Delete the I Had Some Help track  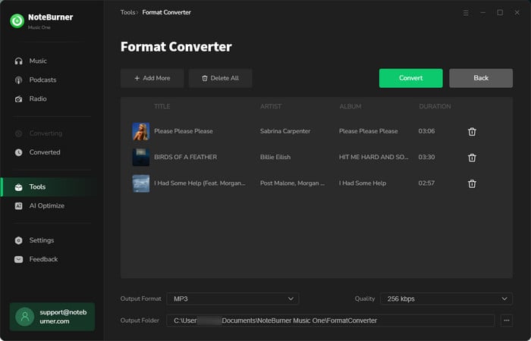point(472,183)
